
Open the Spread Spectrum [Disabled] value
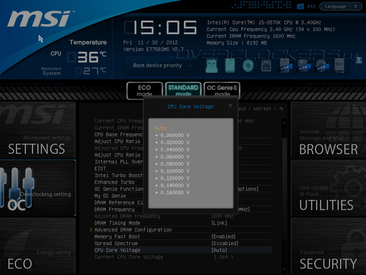point(224,243)
